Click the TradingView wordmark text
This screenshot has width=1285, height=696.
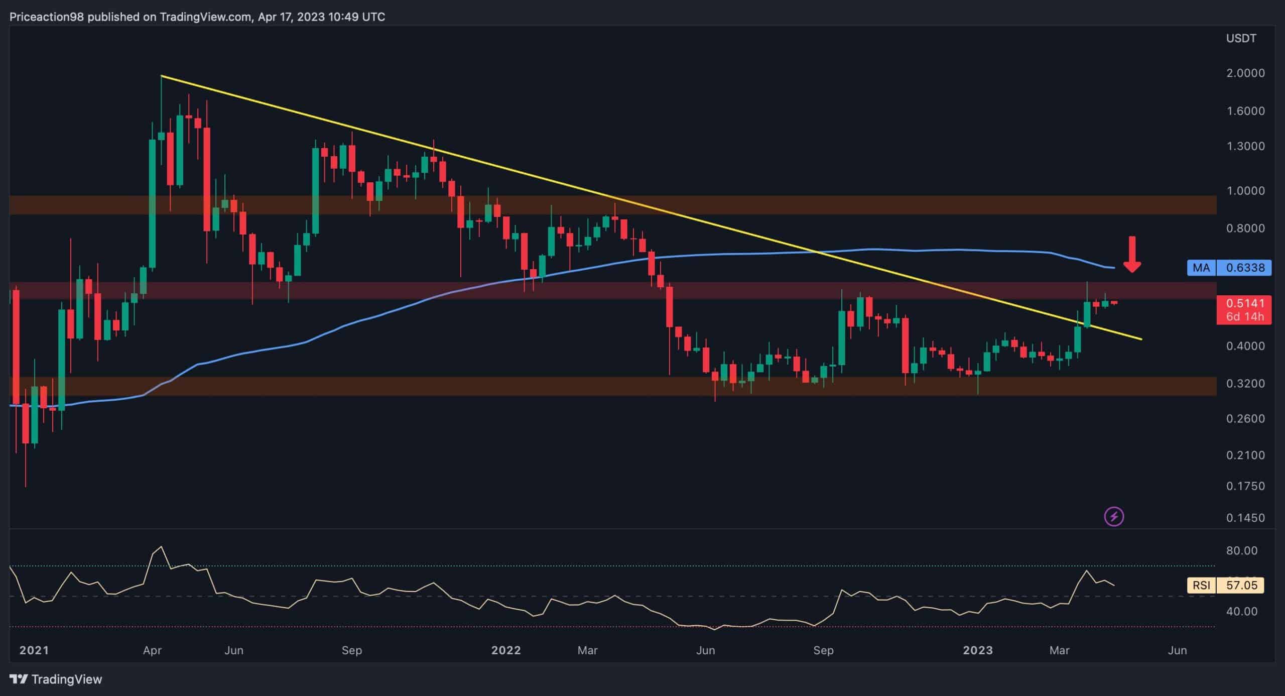[67, 679]
